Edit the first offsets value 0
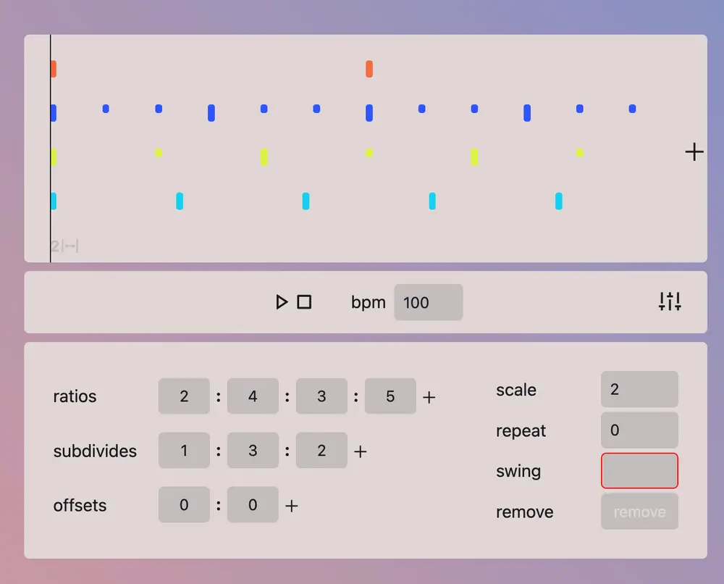The image size is (724, 584). (x=184, y=504)
